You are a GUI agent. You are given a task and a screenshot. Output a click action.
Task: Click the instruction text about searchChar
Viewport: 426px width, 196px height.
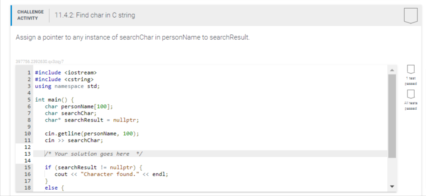point(132,37)
